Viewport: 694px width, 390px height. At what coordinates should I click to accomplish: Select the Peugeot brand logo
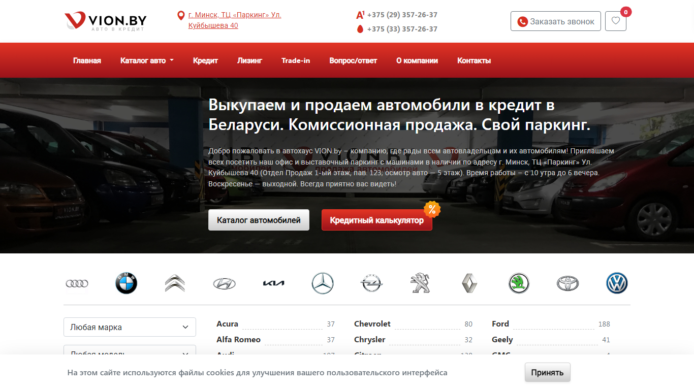click(421, 283)
